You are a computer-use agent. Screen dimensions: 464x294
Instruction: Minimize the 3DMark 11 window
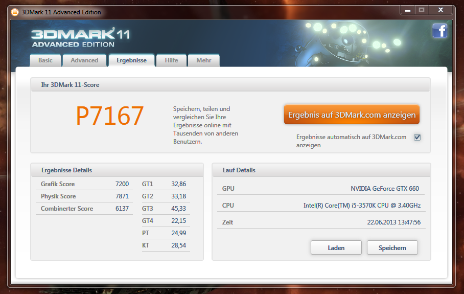click(408, 10)
